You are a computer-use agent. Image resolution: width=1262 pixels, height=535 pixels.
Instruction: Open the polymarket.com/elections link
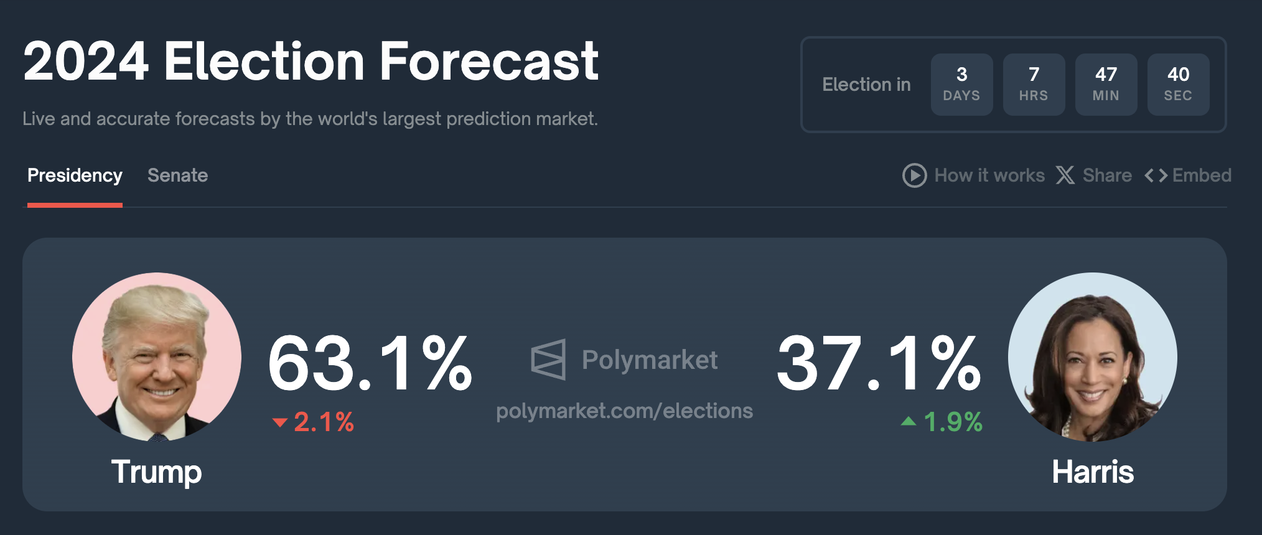pyautogui.click(x=624, y=411)
